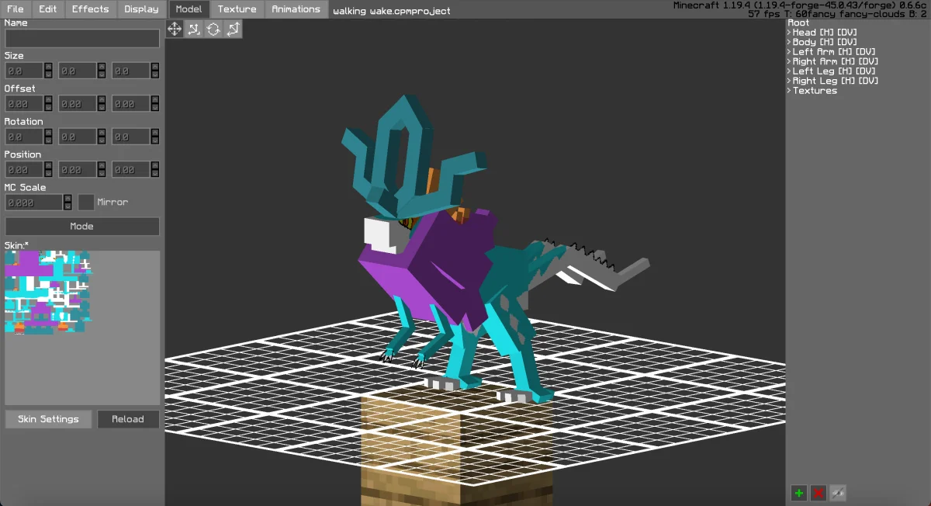The width and height of the screenshot is (931, 506).
Task: Click the Offset Y value field
Action: click(x=78, y=103)
